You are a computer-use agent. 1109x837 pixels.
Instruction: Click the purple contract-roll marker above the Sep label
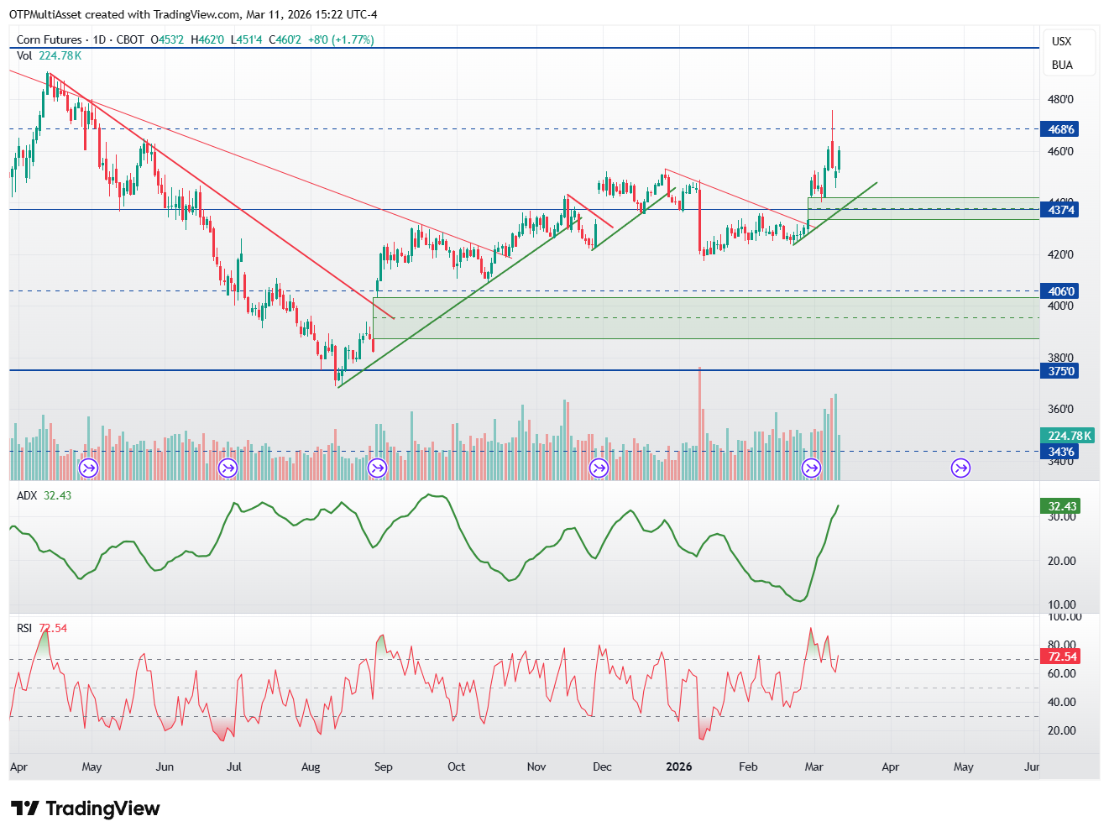(x=377, y=468)
